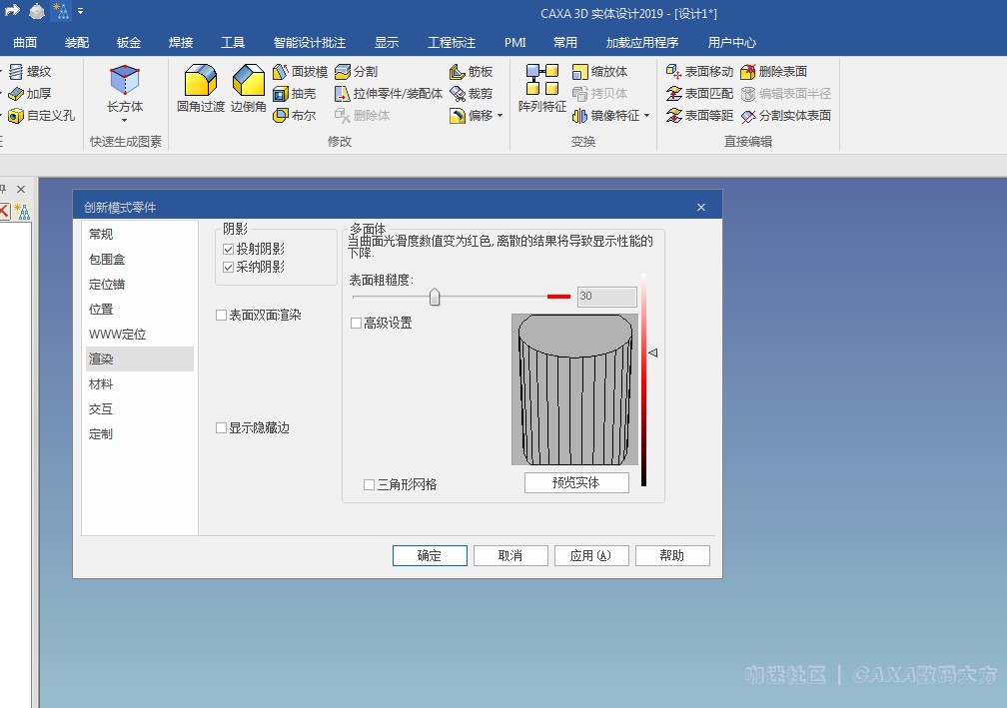1007x708 pixels.
Task: Select the 圆角过渡 fillet tool
Action: 201,89
